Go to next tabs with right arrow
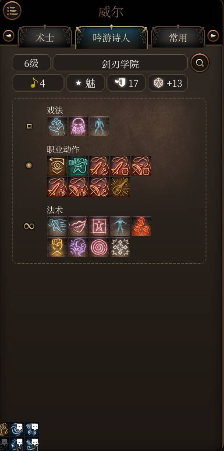 [x=213, y=36]
